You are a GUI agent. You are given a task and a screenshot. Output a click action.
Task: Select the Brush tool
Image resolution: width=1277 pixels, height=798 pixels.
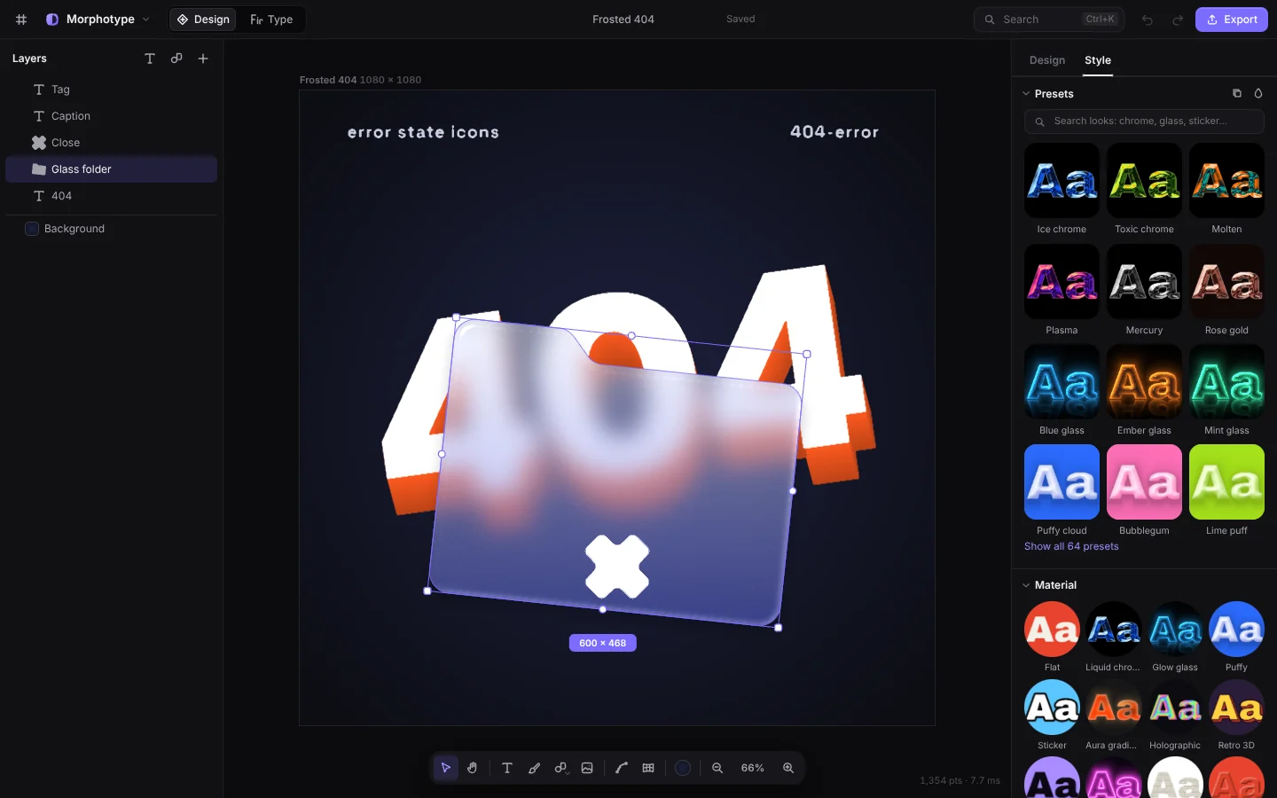534,768
